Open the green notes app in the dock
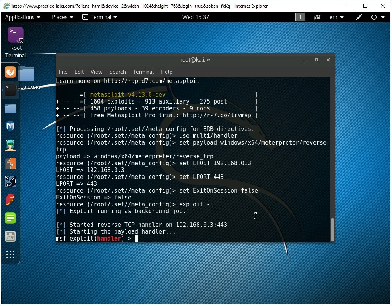Image resolution: width=392 pixels, height=306 pixels. tap(10, 218)
